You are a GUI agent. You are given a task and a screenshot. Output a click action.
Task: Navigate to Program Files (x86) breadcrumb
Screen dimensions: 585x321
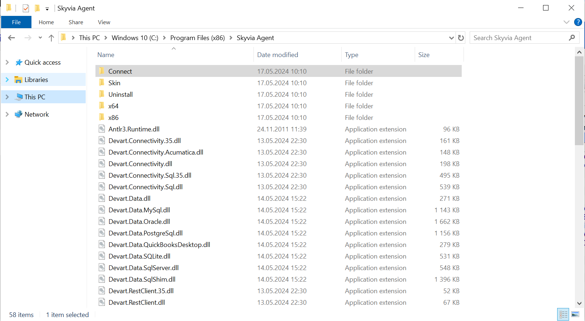coord(197,38)
